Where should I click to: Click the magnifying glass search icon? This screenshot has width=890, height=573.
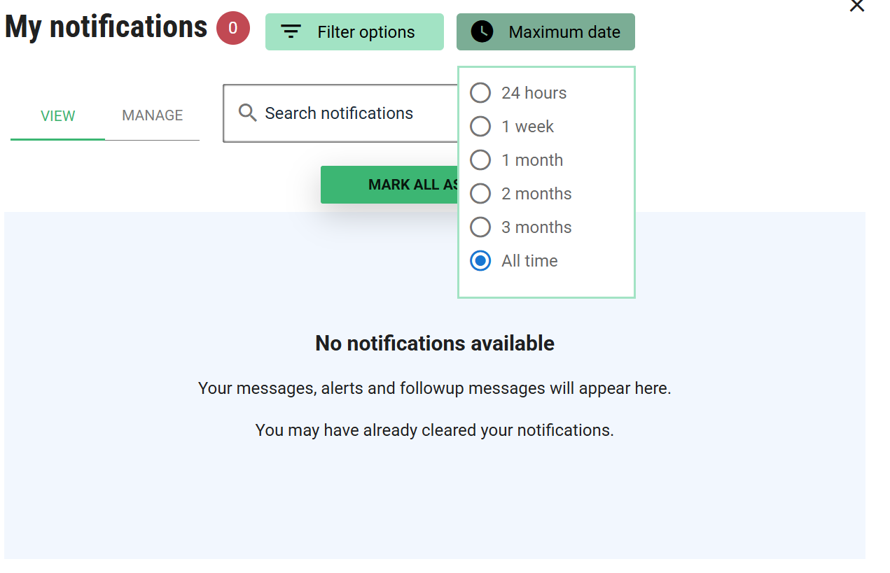[x=247, y=113]
